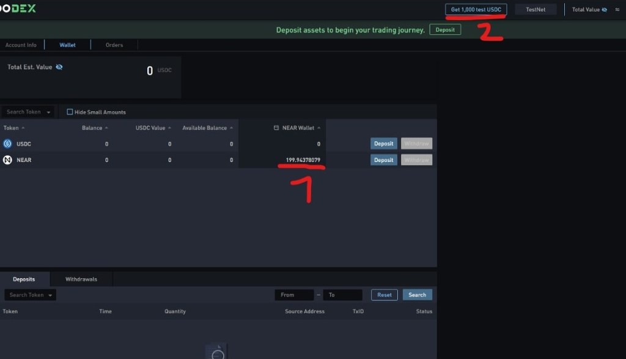Click the DEX logo in top left
The width and height of the screenshot is (626, 359).
(x=18, y=9)
